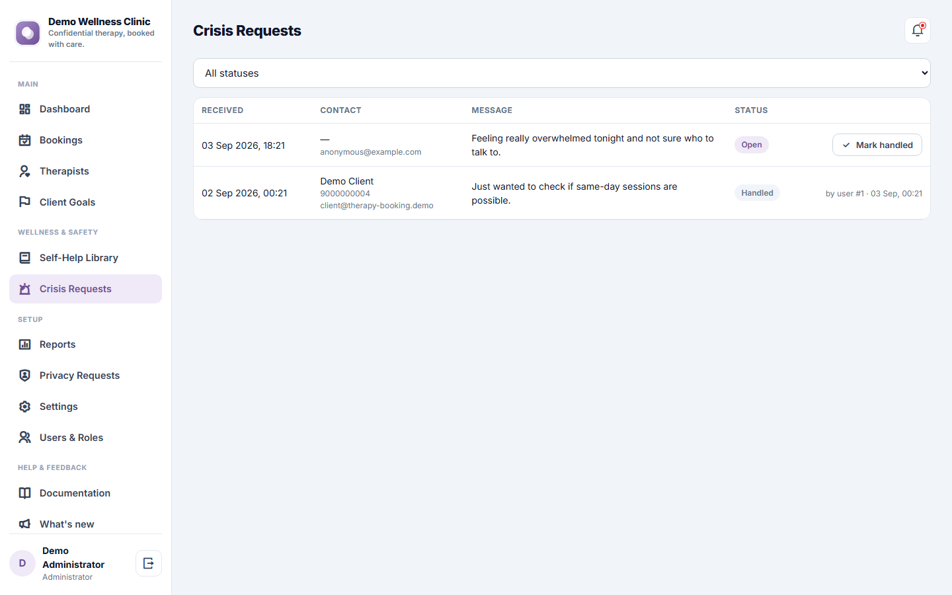The image size is (952, 595).
Task: Click the Self-Help Library book icon
Action: pyautogui.click(x=24, y=258)
